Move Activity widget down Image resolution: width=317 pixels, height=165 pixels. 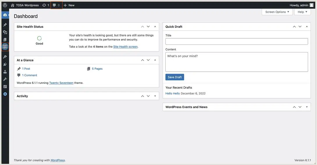(148, 96)
